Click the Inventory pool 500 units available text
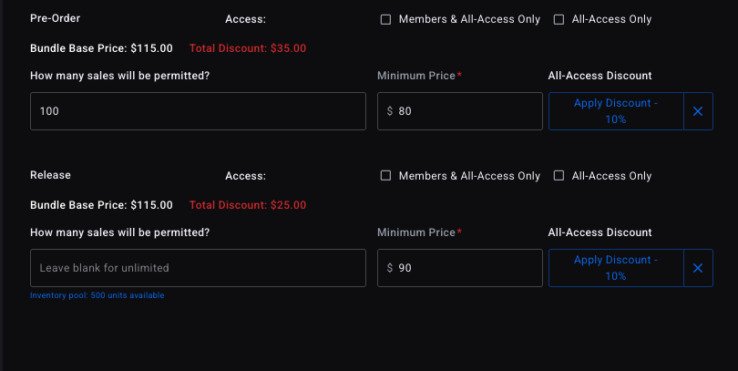The width and height of the screenshot is (738, 371). point(97,295)
